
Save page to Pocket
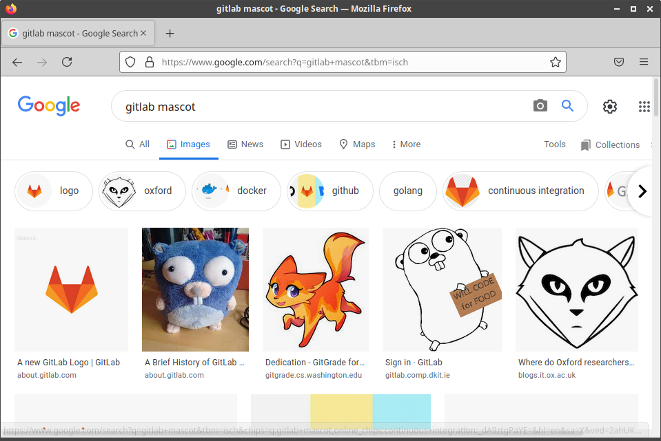[619, 63]
